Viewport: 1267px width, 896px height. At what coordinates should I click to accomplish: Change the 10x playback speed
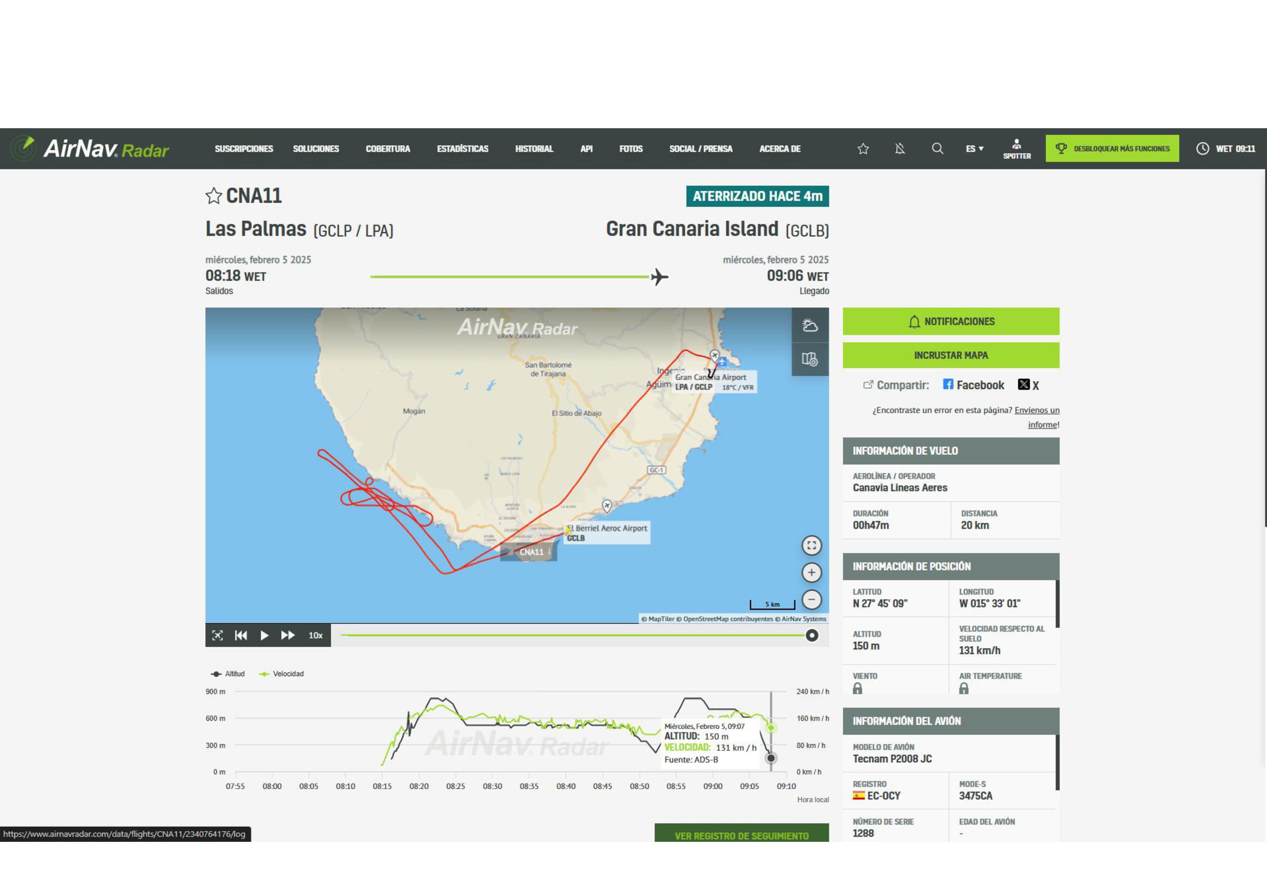point(316,636)
